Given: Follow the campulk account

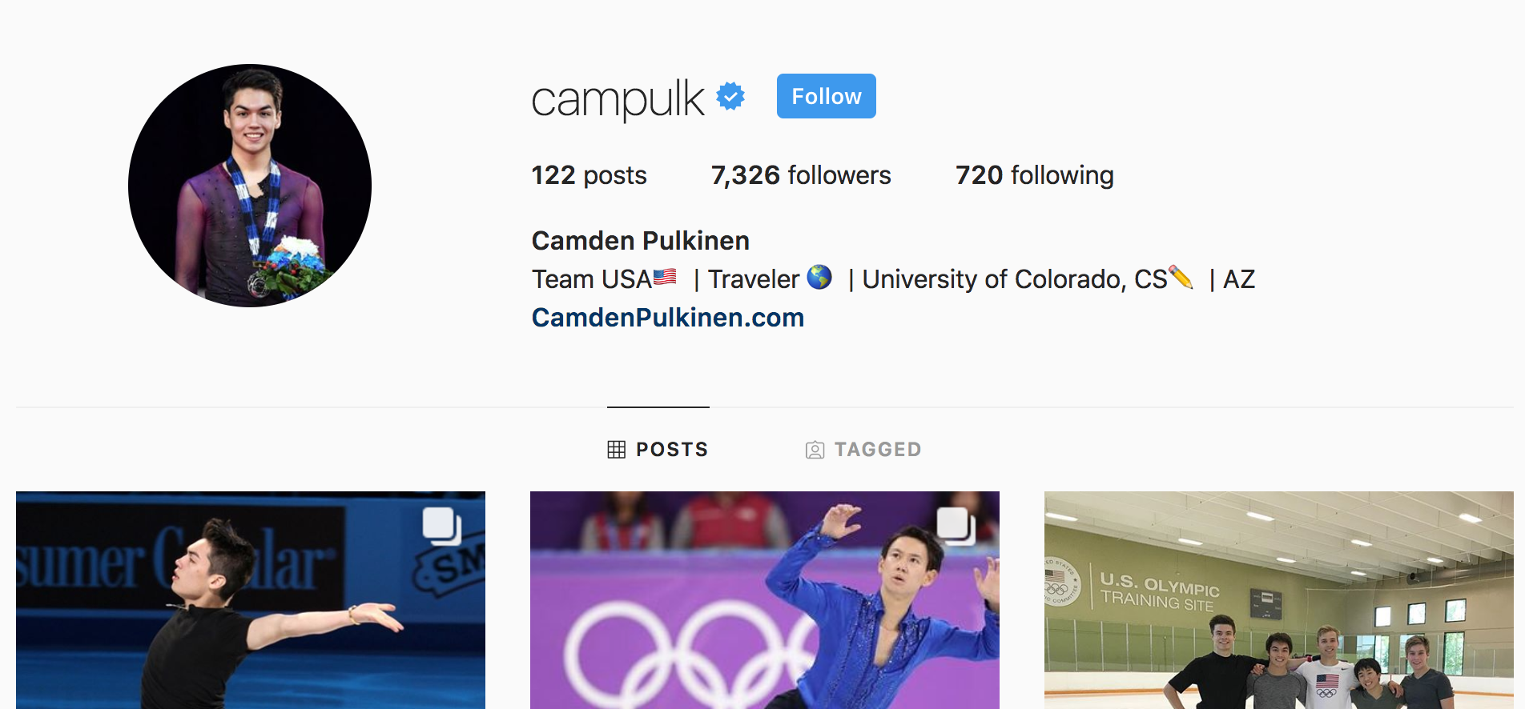Looking at the screenshot, I should click(826, 96).
